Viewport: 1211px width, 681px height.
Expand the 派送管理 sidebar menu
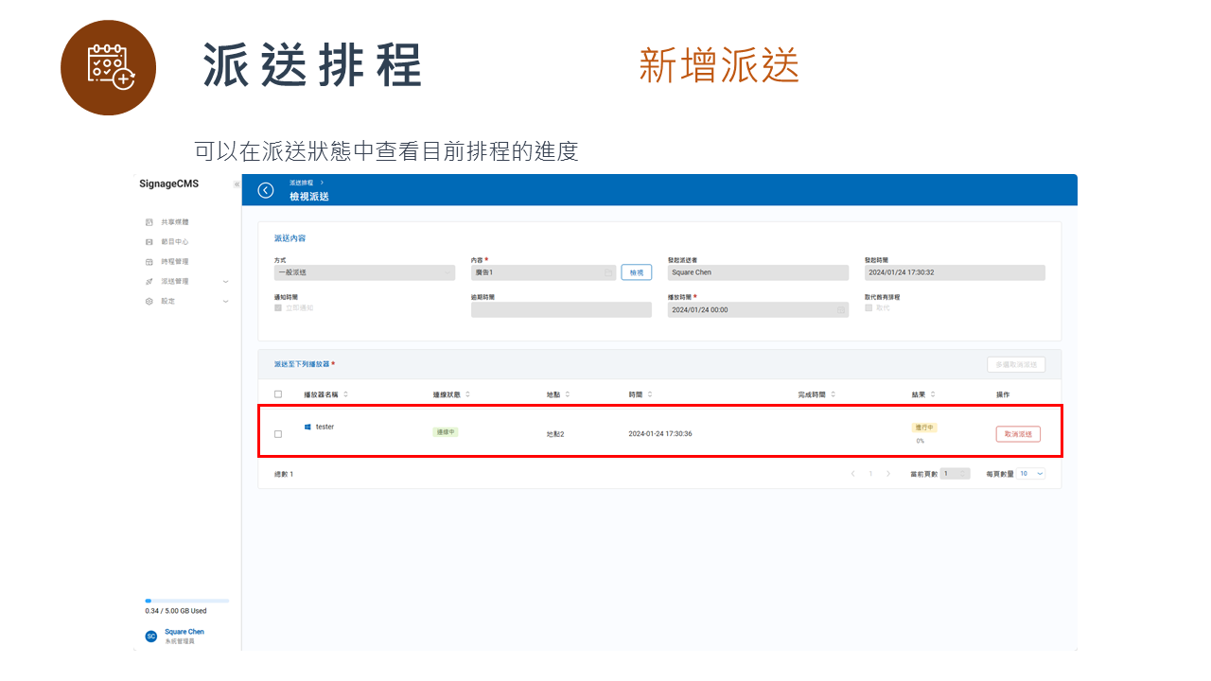pyautogui.click(x=224, y=281)
